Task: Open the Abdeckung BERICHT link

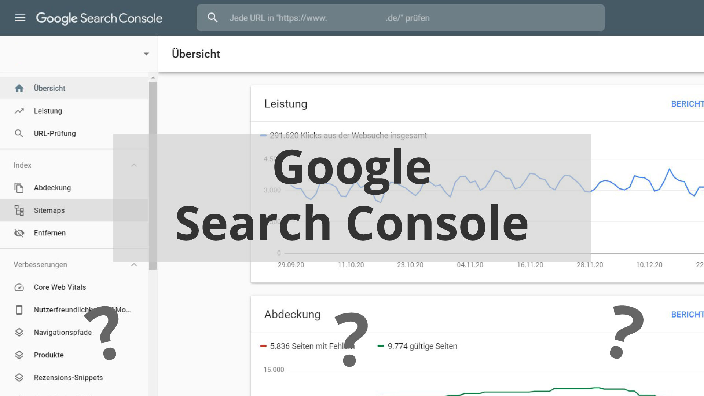Action: [687, 315]
